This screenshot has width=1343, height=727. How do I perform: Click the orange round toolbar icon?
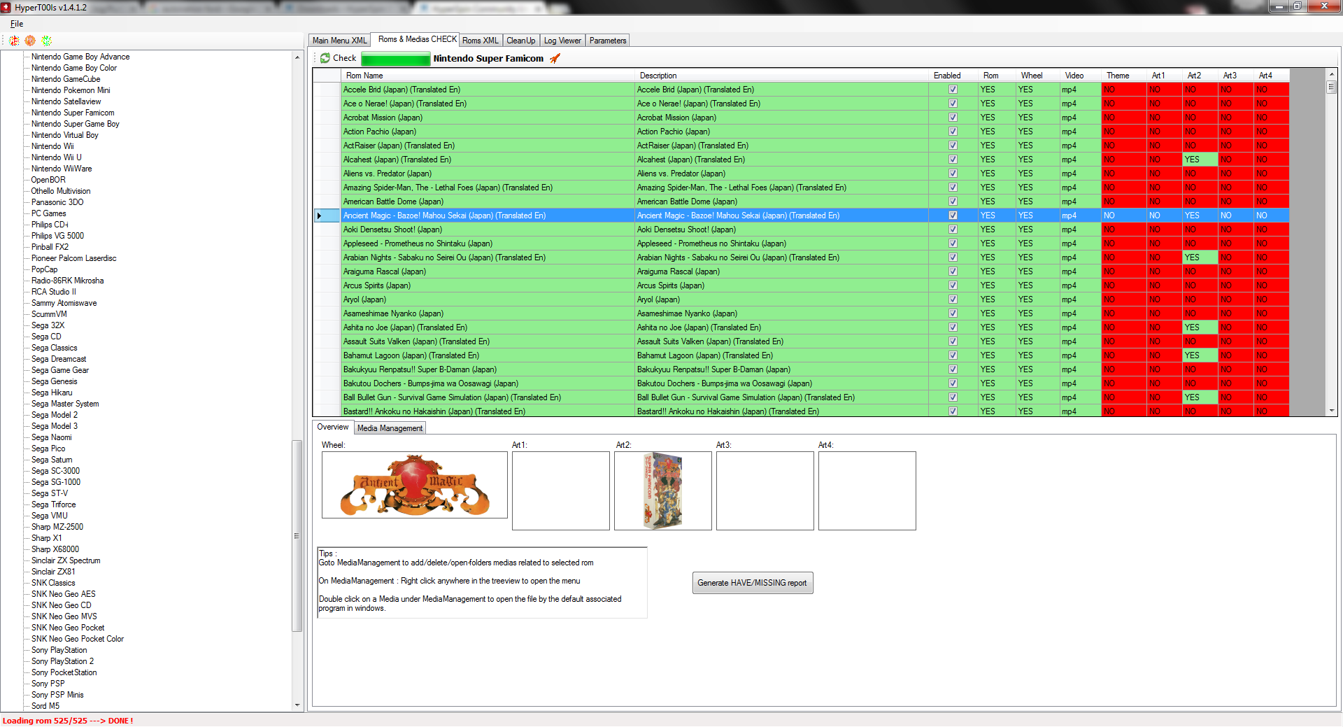30,41
